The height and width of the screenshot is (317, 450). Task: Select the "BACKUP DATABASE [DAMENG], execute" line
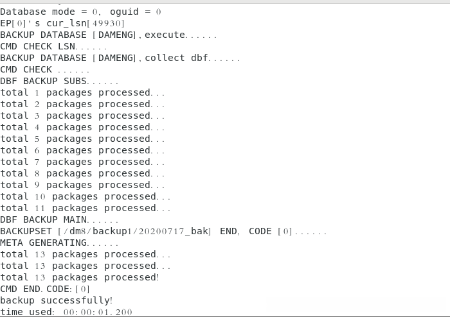click(108, 35)
